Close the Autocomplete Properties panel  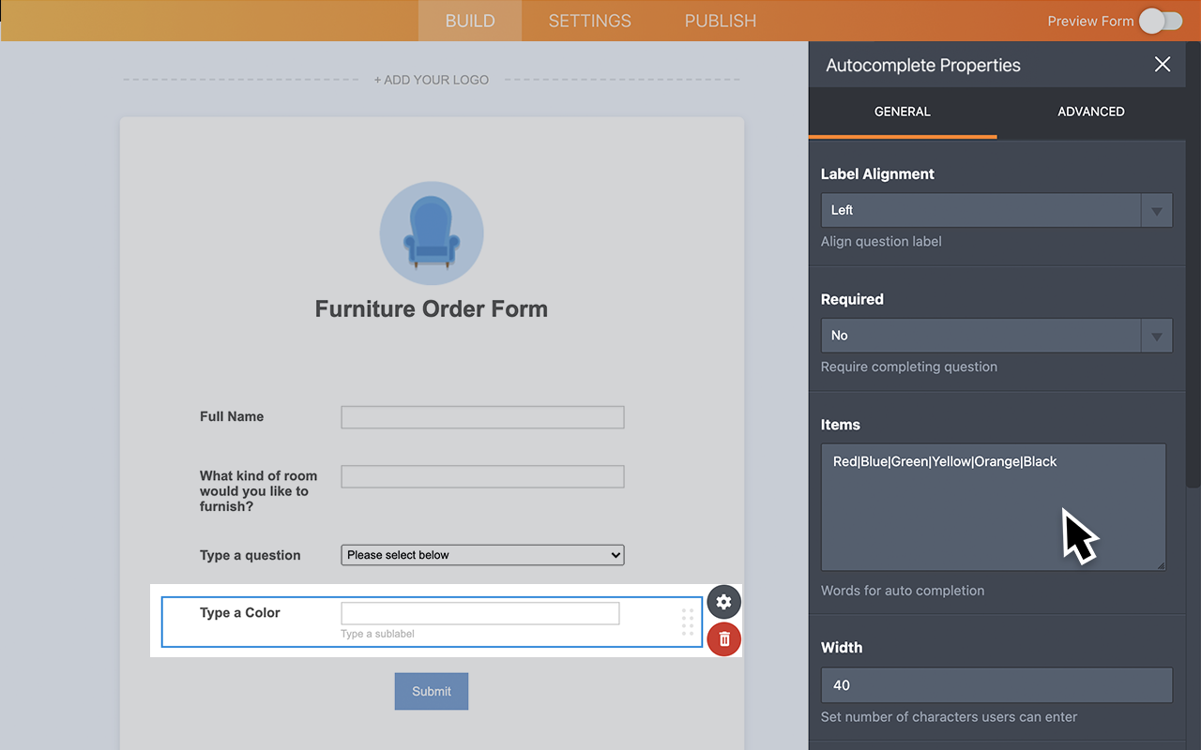(1163, 65)
